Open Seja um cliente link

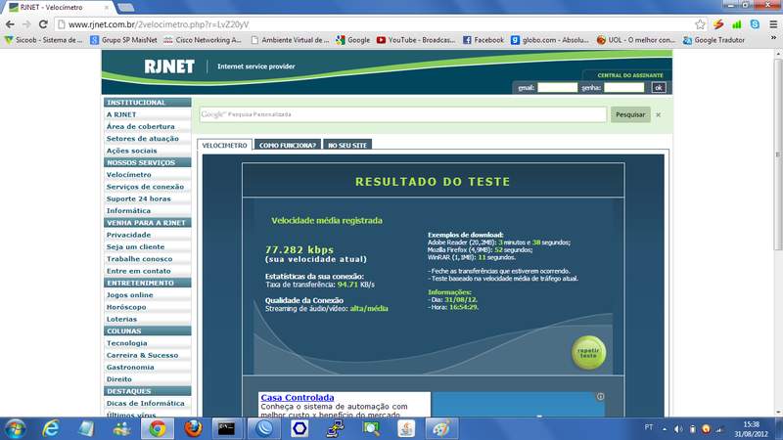(135, 246)
